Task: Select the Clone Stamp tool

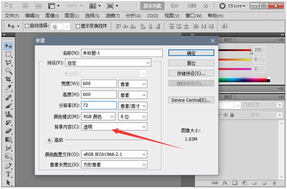Action: point(8,114)
